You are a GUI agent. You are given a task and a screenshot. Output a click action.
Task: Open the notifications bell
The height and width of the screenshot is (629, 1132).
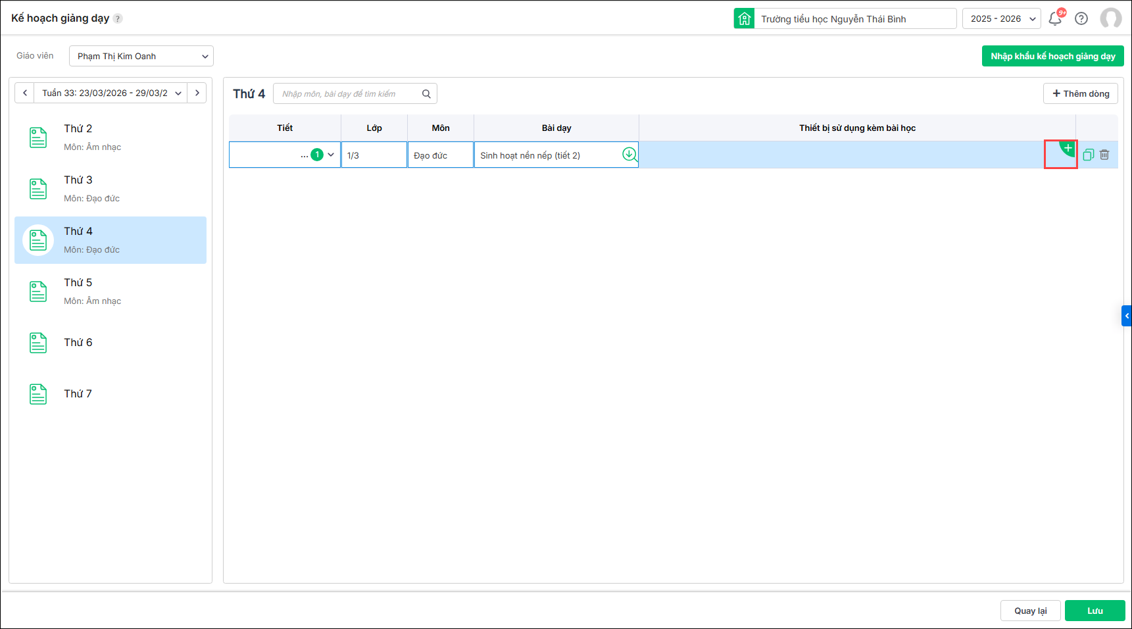(x=1055, y=18)
